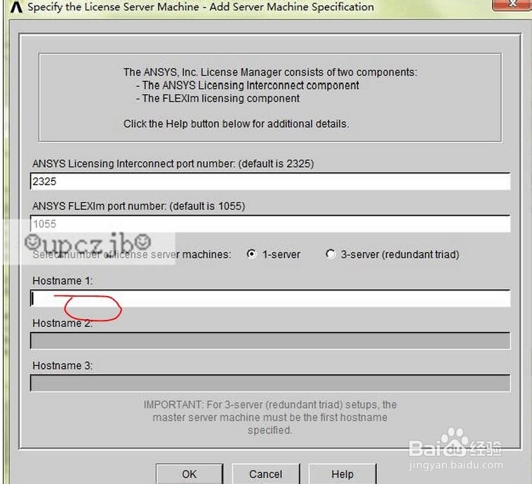The image size is (532, 484).
Task: Click 'ANSYS FLEXlm port number' label
Action: coord(139,206)
